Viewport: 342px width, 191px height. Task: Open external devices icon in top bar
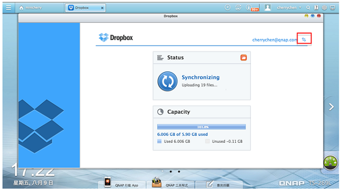238,8
